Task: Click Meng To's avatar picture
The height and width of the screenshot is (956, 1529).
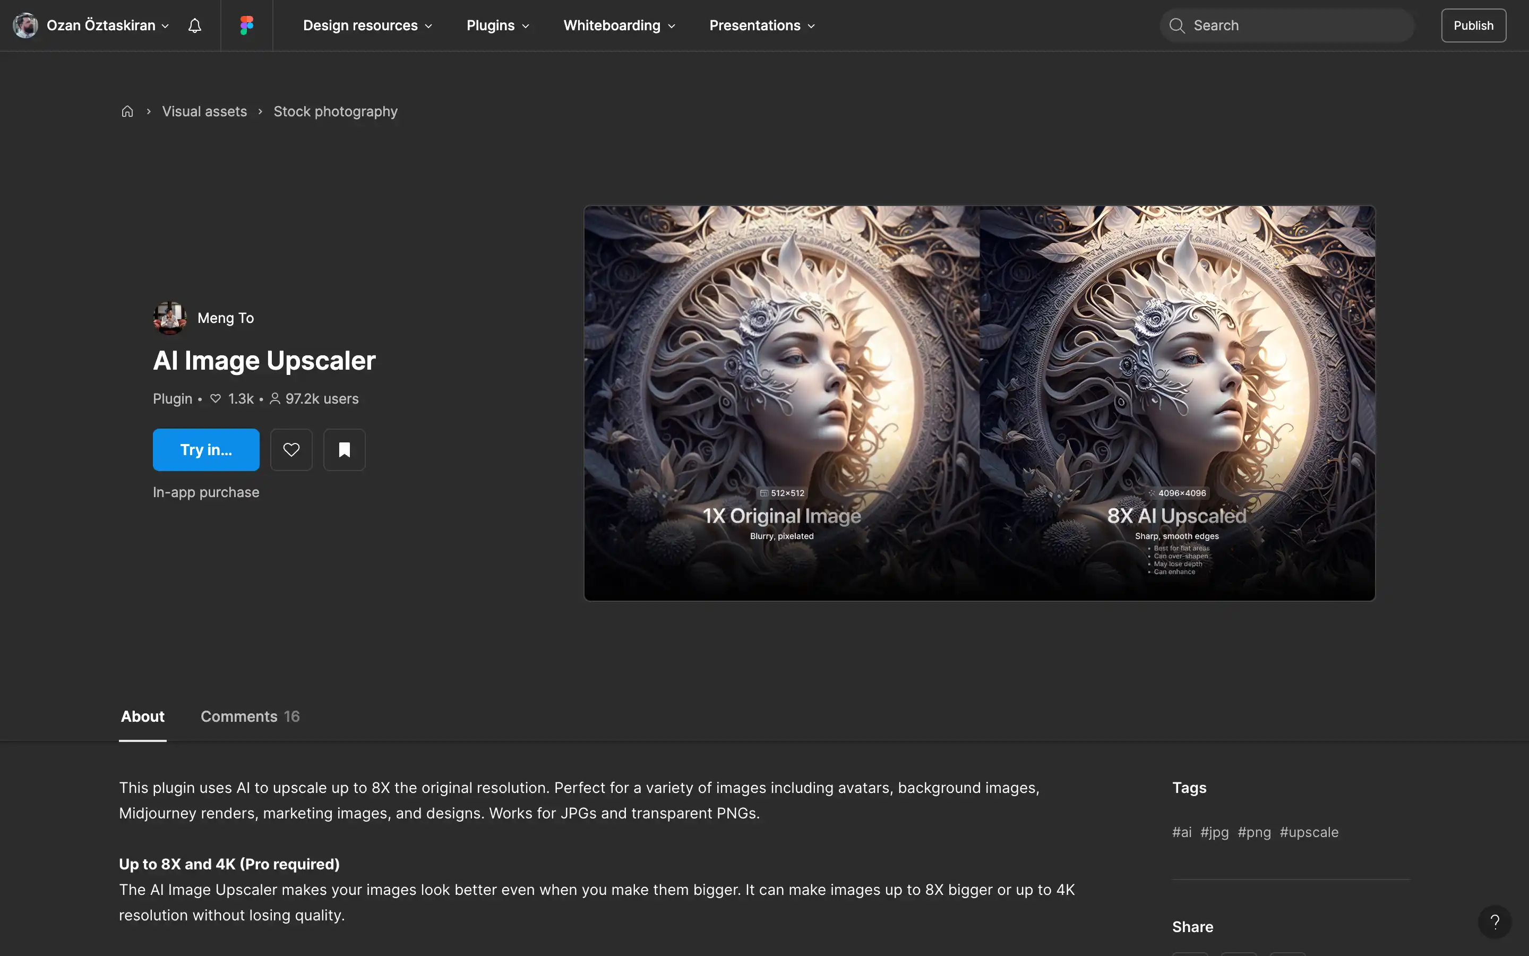Action: (x=169, y=318)
